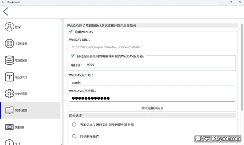Click the WebDAV app password field
The width and height of the screenshot is (244, 145).
(152, 98)
